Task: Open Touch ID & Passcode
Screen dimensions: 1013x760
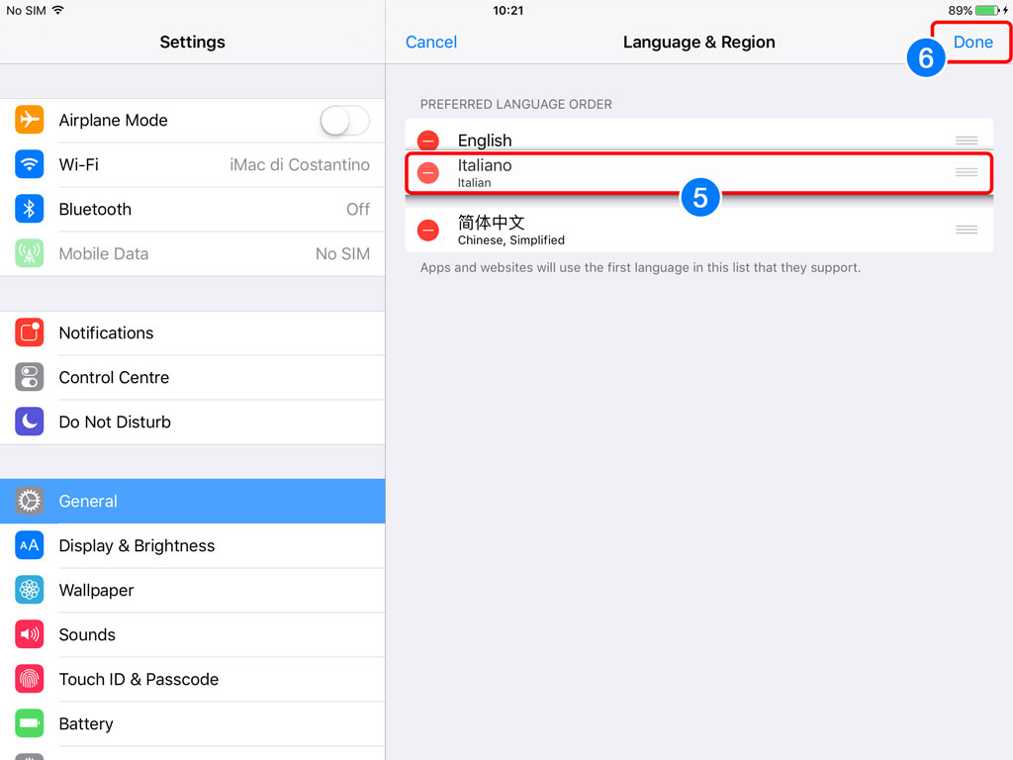Action: (193, 679)
